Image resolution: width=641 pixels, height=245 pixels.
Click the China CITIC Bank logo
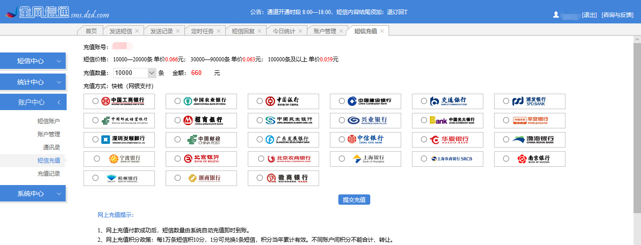pos(366,139)
